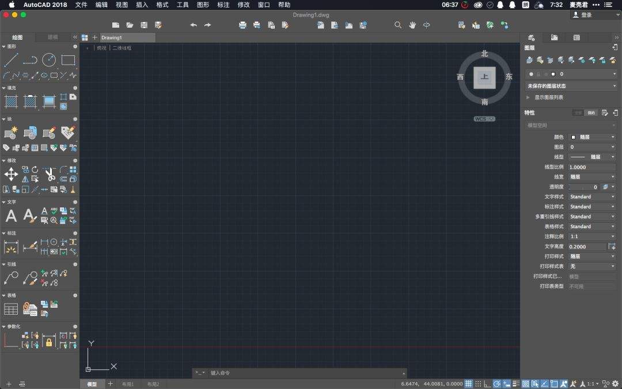Select the Mirror tool in Modify panel
Viewport: 622px width, 389px height.
pos(25,179)
